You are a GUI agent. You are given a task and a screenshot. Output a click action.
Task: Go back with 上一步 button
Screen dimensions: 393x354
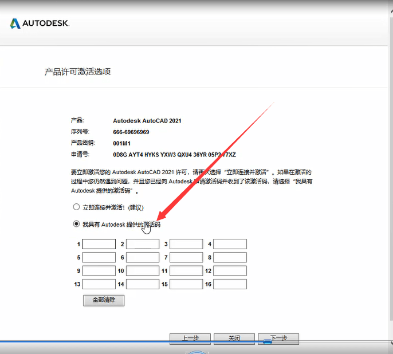[x=190, y=339]
